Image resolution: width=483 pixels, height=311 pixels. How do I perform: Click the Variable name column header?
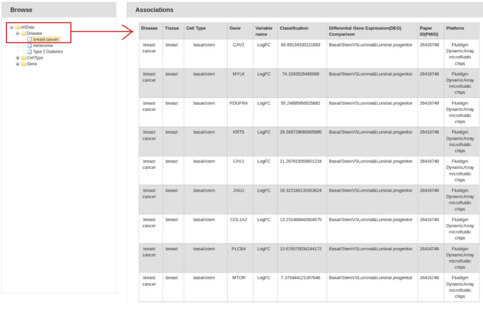[x=265, y=31]
